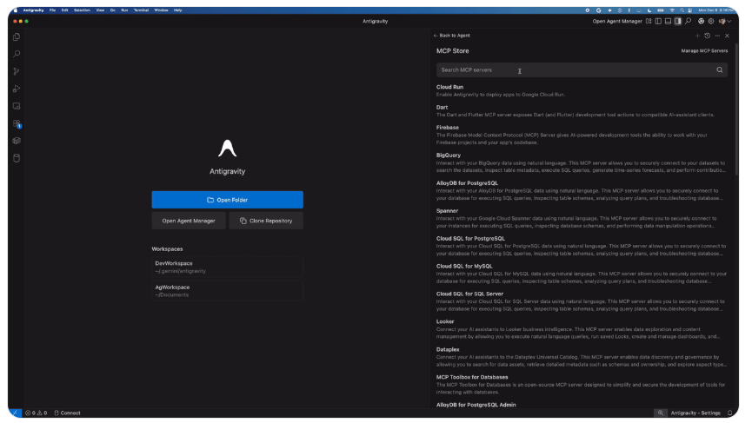Open the Search view in activity bar
This screenshot has width=752, height=423.
tap(17, 54)
